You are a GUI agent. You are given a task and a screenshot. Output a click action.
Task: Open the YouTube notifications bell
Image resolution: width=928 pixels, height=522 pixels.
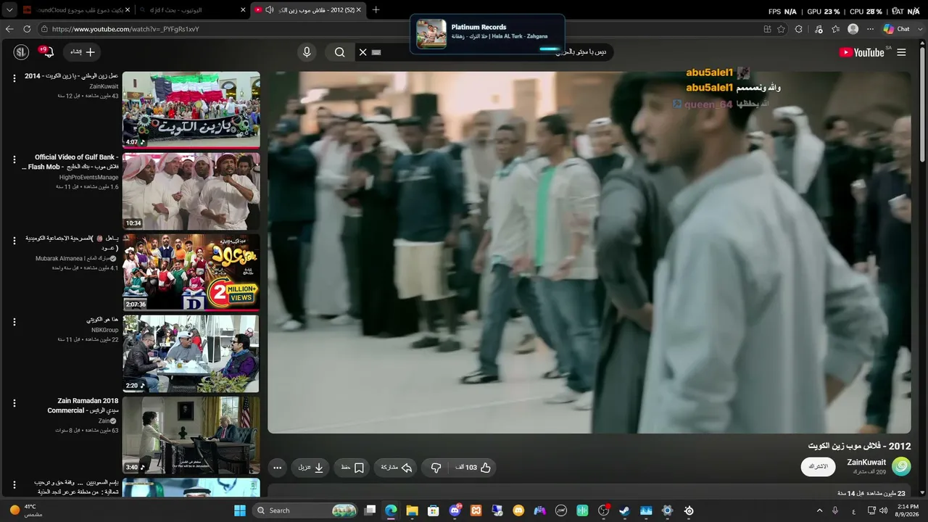[49, 52]
